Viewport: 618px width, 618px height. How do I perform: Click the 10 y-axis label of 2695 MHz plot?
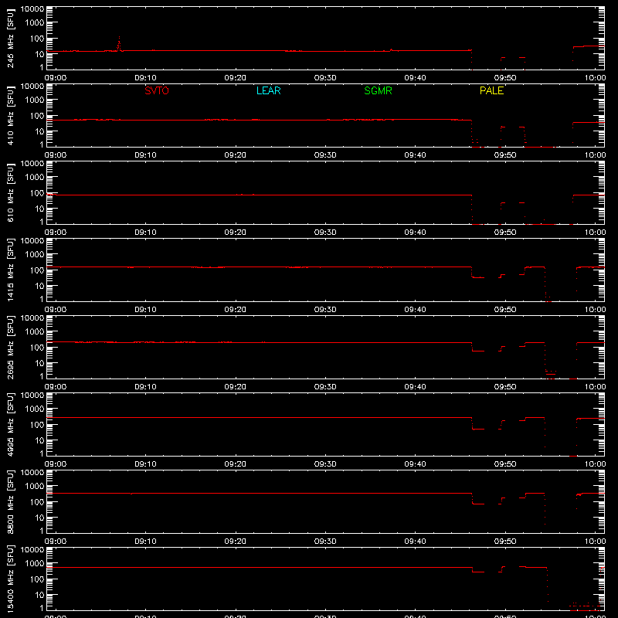tap(39, 363)
